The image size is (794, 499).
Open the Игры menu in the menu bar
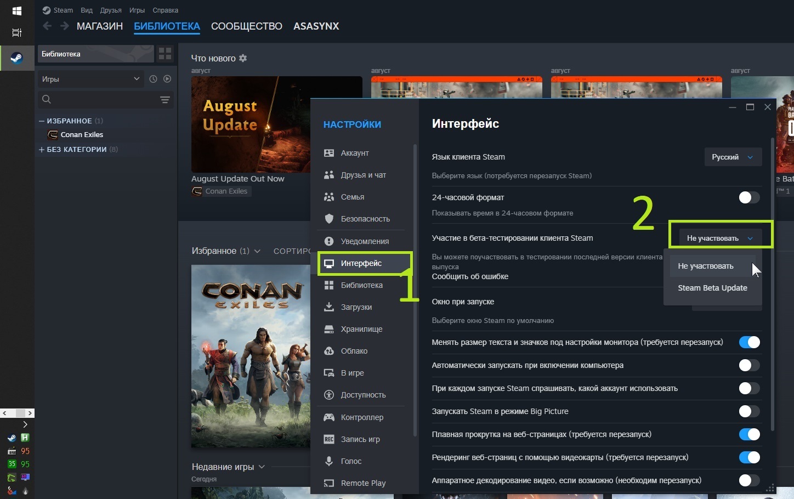137,10
